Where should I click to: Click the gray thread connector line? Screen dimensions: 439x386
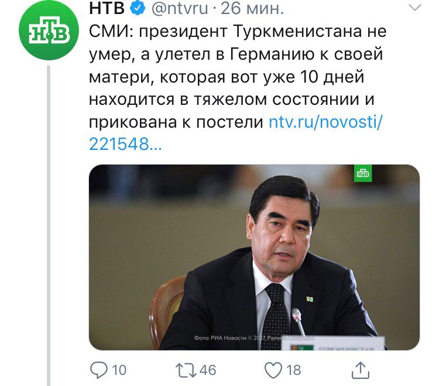click(x=49, y=226)
